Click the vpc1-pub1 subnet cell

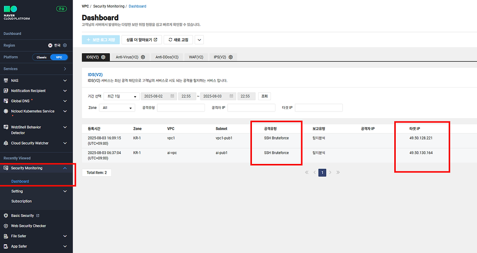[x=224, y=138]
